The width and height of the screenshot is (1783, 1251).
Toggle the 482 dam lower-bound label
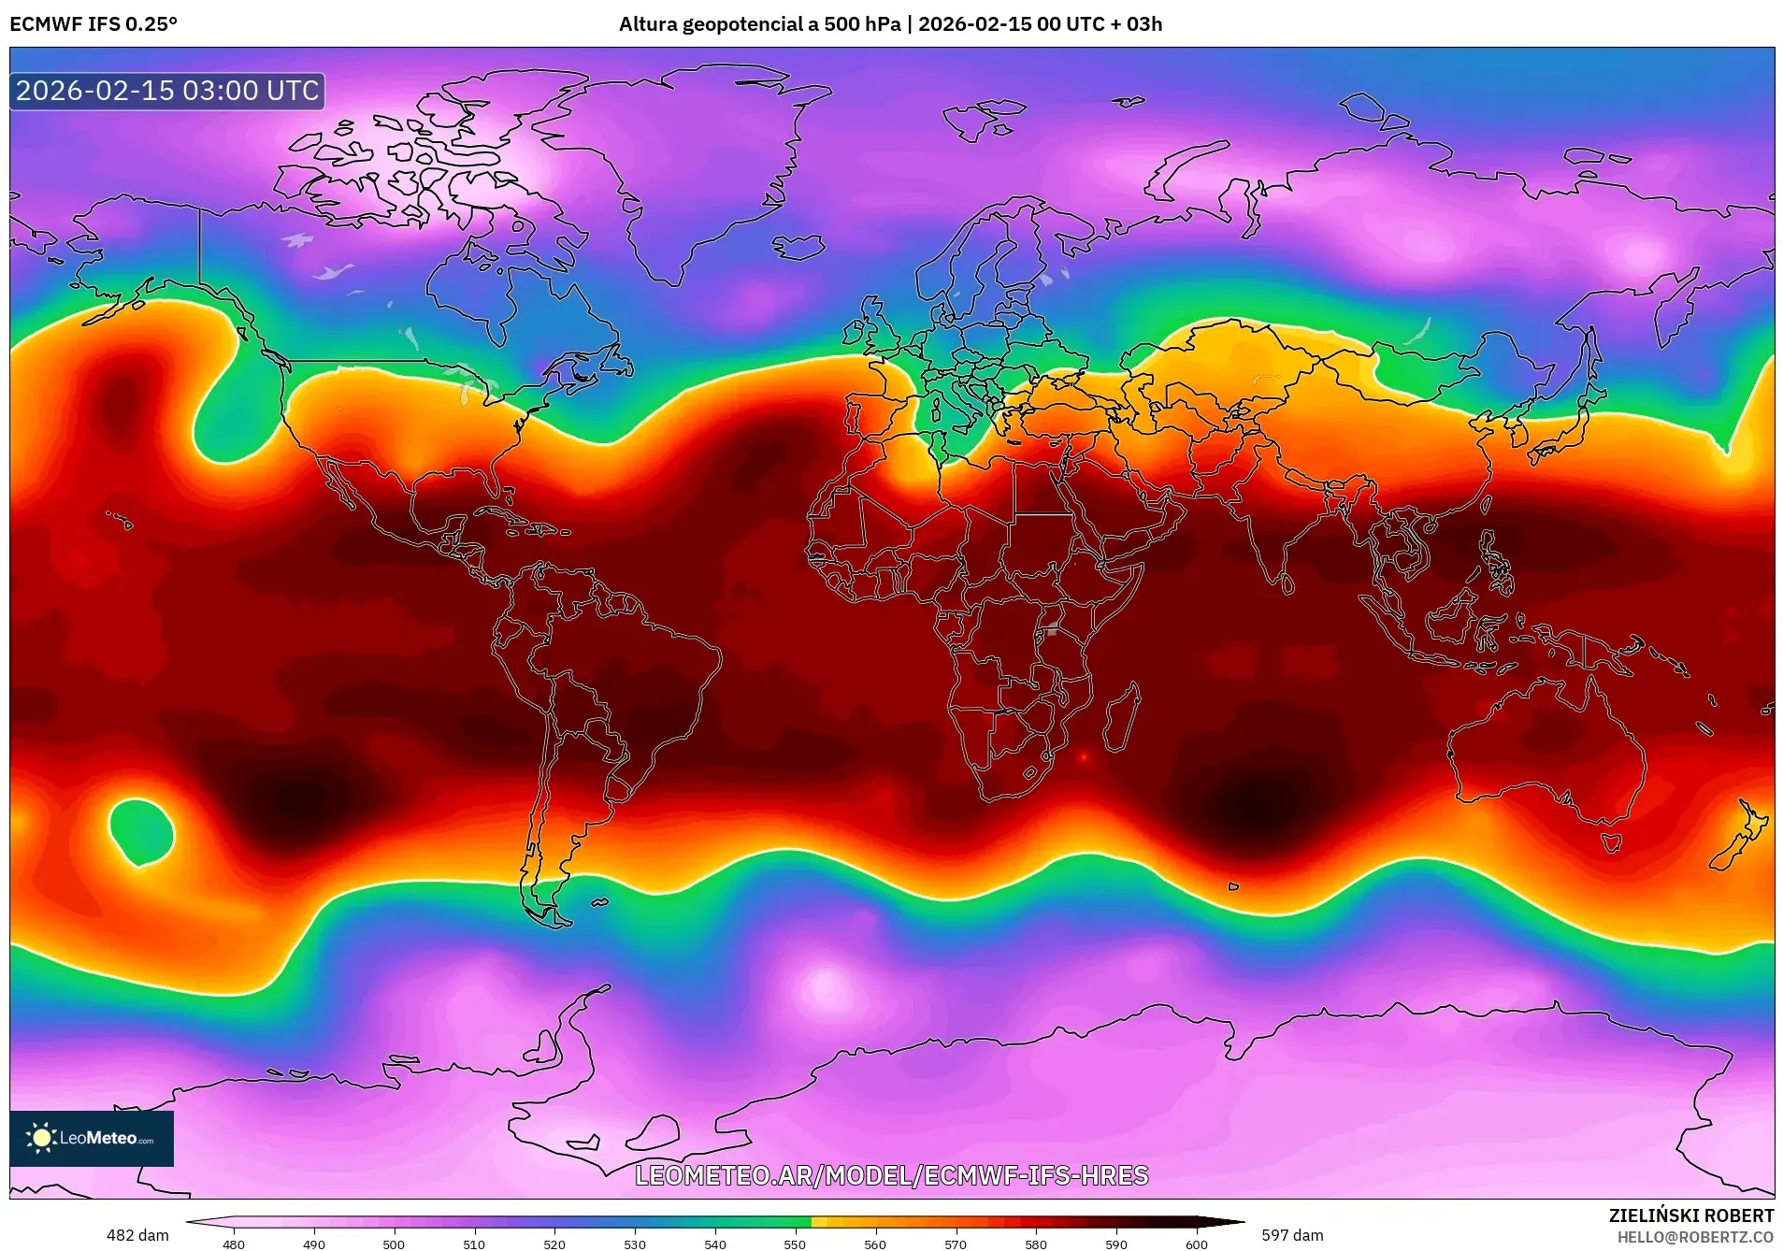137,1235
